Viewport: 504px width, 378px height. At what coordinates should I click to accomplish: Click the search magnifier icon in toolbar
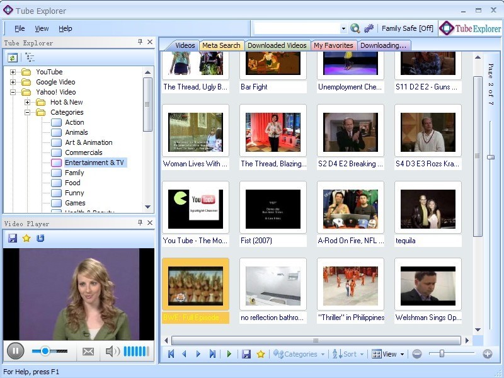[355, 28]
